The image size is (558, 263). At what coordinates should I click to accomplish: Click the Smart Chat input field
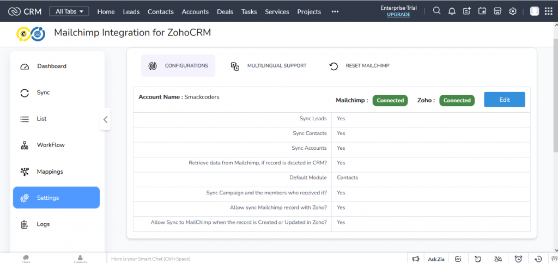[x=257, y=259]
